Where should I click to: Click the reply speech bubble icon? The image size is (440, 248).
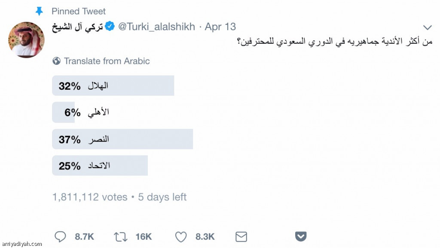[x=61, y=236]
